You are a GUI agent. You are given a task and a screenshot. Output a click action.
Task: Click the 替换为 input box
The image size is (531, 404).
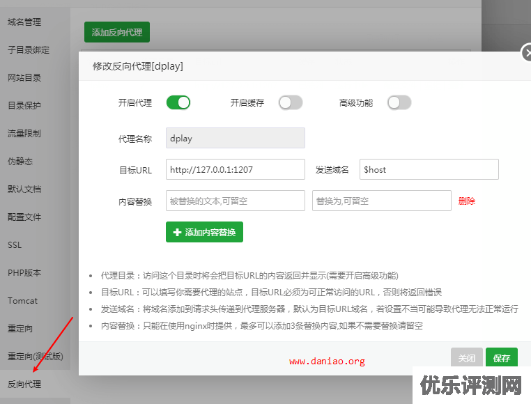click(x=382, y=201)
